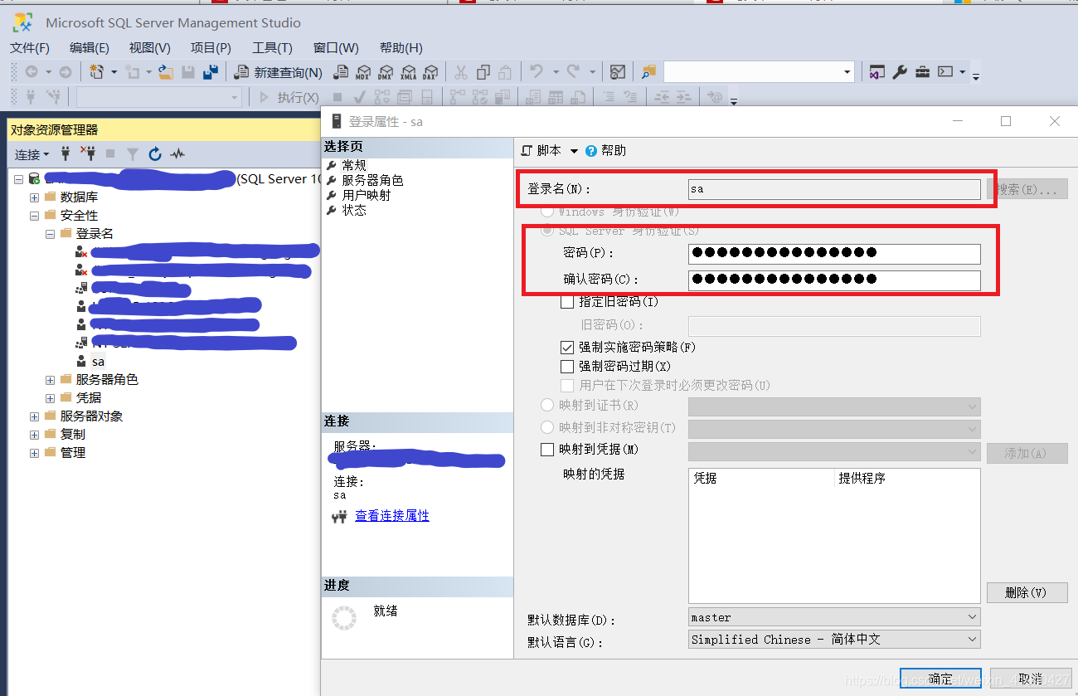Refresh the Object Explorer tree
The width and height of the screenshot is (1078, 696).
coord(154,153)
